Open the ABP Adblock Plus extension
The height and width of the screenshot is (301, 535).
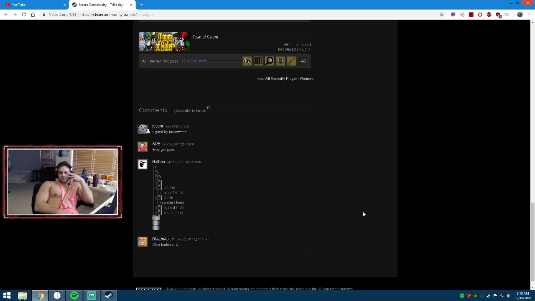coord(489,14)
